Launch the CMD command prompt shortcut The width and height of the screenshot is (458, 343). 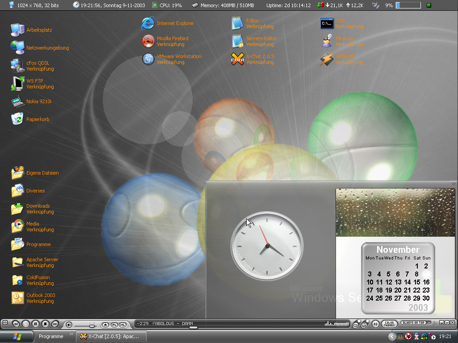coord(327,24)
